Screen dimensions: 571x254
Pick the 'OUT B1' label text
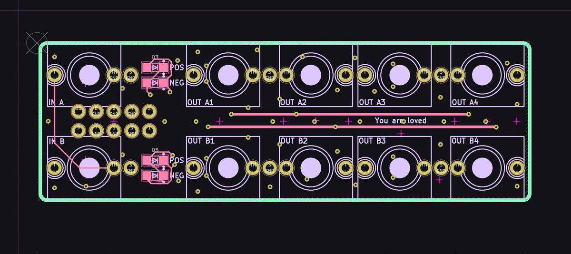tap(201, 141)
